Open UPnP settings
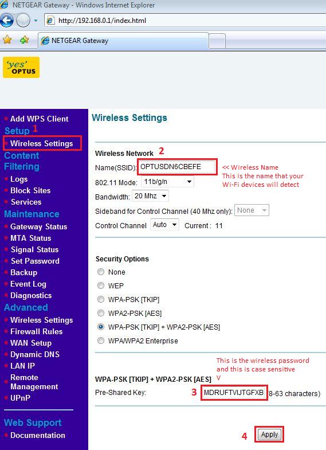 [x=20, y=398]
